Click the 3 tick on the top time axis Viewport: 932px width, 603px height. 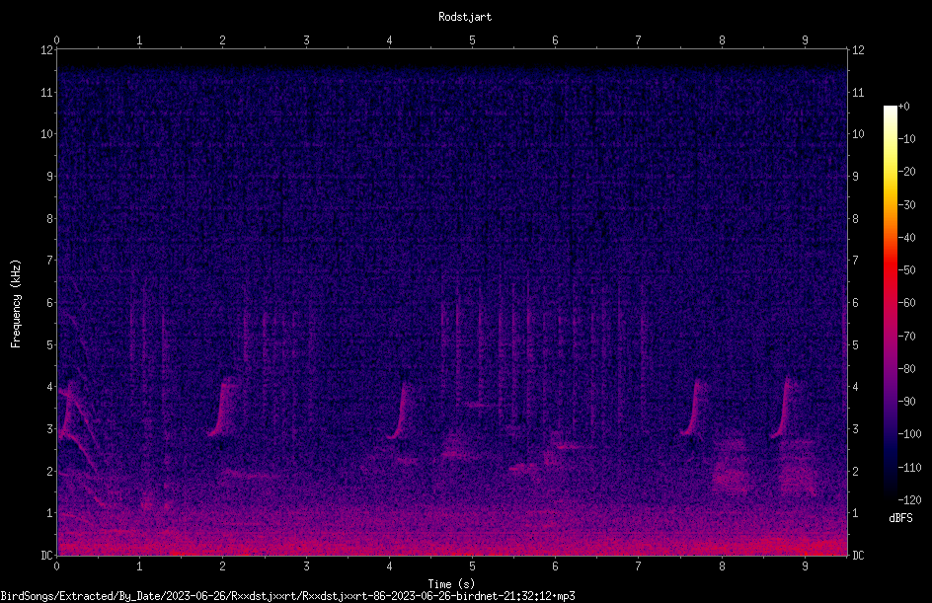point(306,40)
